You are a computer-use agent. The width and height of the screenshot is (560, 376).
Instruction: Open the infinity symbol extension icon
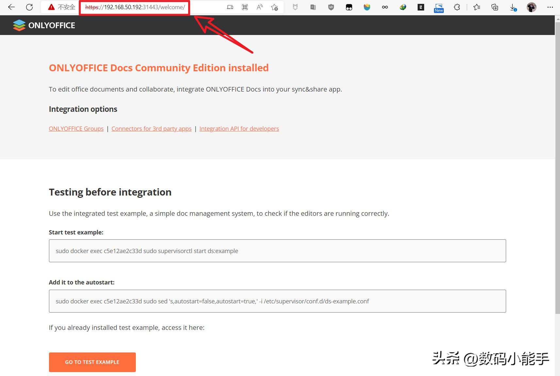[x=385, y=7]
